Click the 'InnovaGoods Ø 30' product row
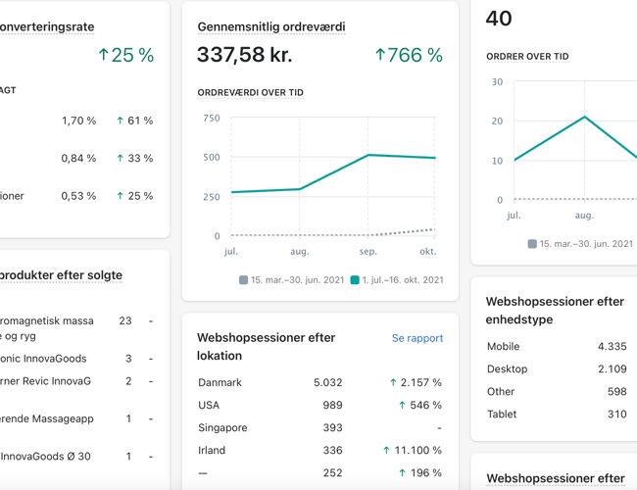637x490 pixels. [x=76, y=457]
